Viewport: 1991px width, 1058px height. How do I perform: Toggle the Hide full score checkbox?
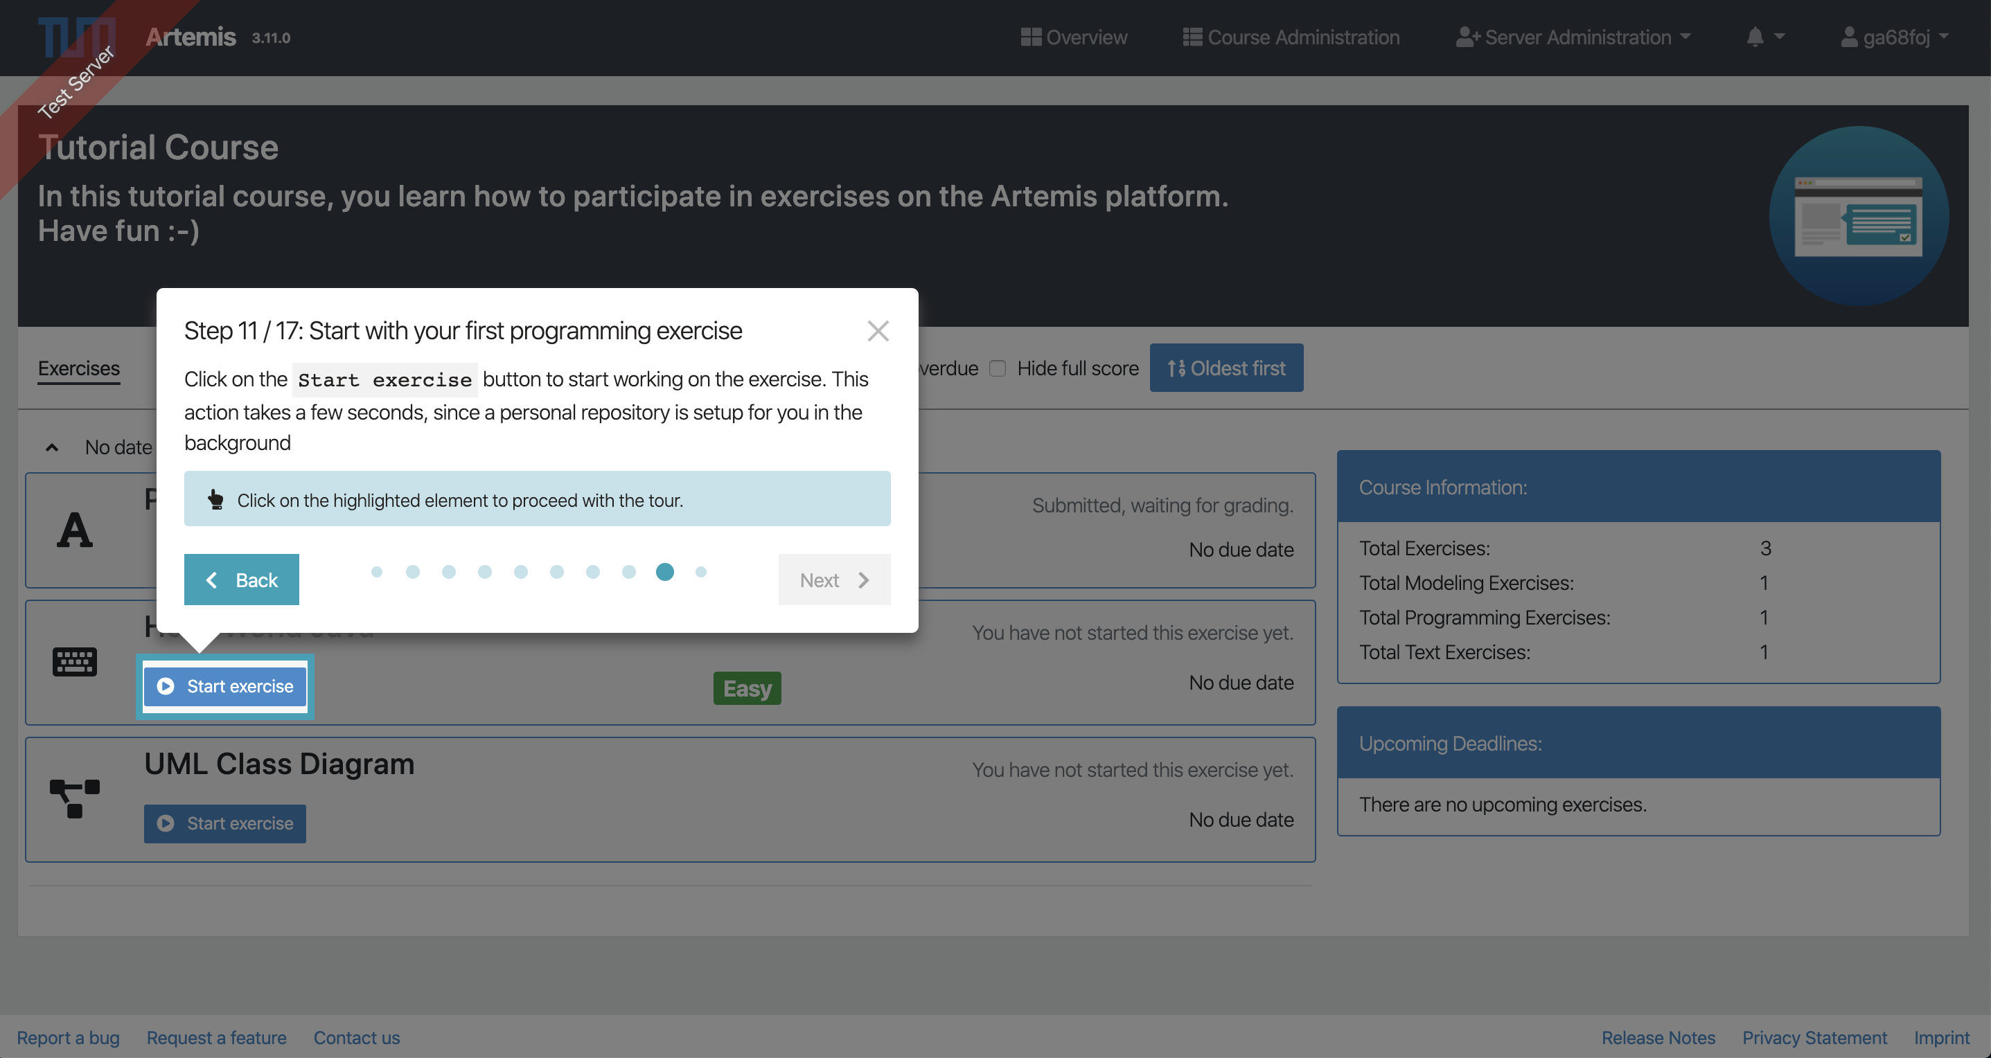(998, 368)
